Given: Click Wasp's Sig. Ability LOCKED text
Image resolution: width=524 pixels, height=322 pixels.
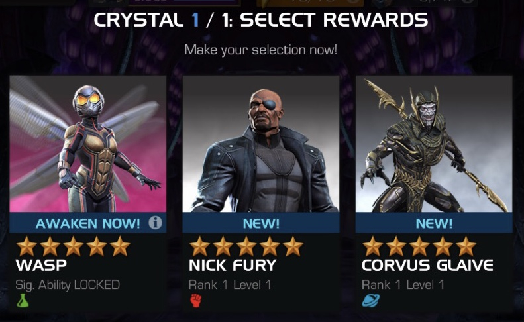Looking at the screenshot, I should coord(68,285).
